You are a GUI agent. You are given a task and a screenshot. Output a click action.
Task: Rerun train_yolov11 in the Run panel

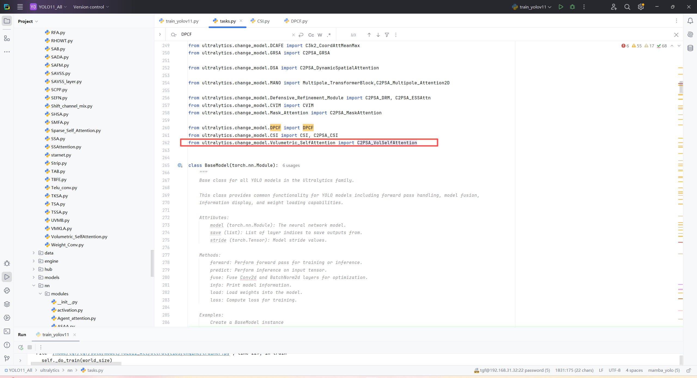pyautogui.click(x=21, y=347)
